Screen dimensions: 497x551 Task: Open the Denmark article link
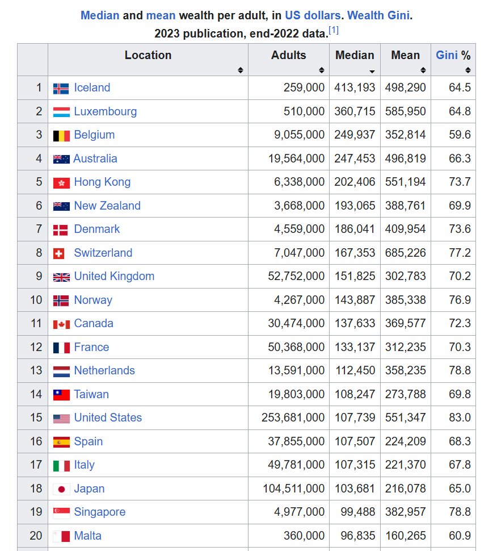[97, 229]
